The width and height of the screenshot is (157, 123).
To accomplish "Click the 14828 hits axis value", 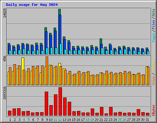I will (5, 13).
